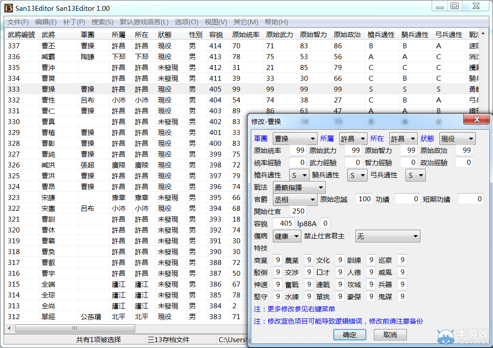Click the 神速 skill value field
Screen dimensions: 493x348
tap(277, 284)
